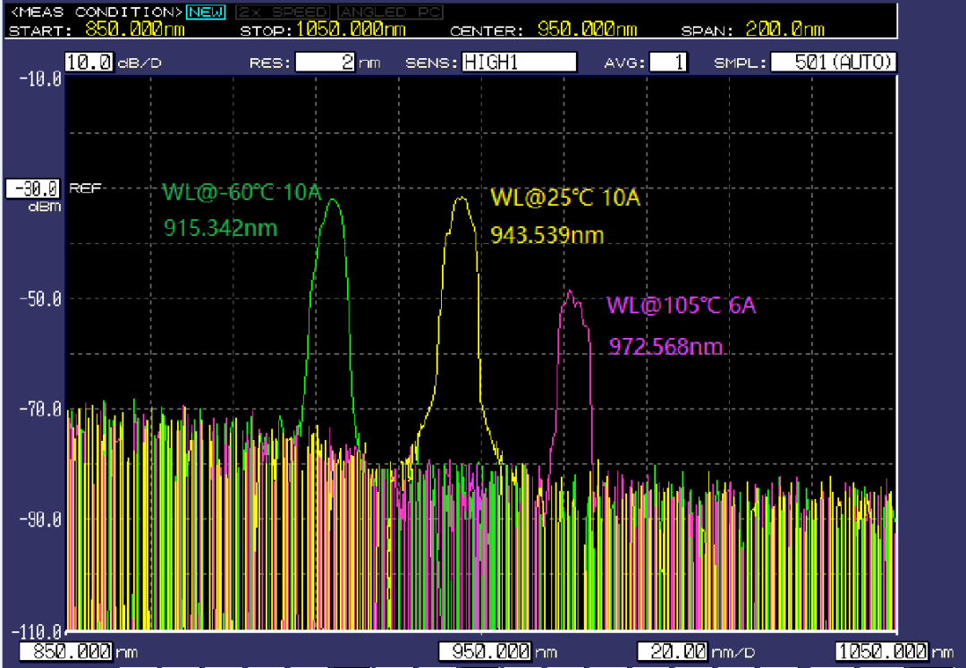Toggle the ANGLED PC indicator
The image size is (966, 668).
[x=391, y=12]
